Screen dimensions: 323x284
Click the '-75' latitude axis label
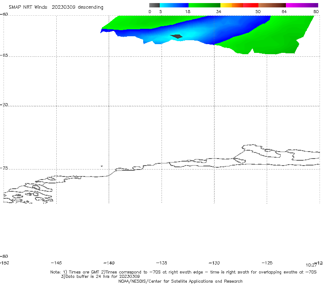point(4,168)
